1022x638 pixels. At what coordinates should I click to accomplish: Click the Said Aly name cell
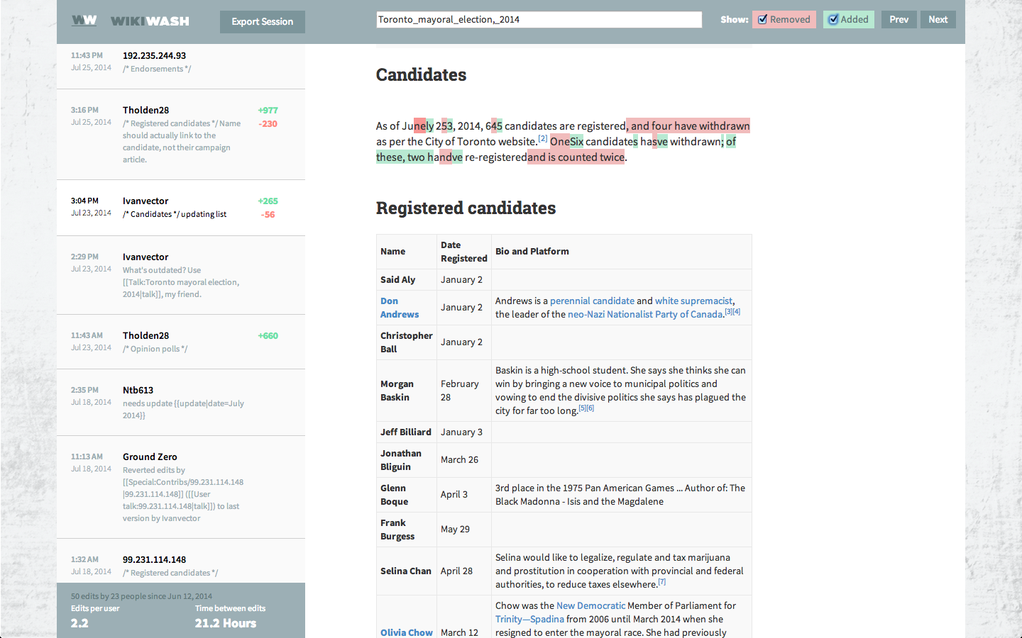[406, 279]
